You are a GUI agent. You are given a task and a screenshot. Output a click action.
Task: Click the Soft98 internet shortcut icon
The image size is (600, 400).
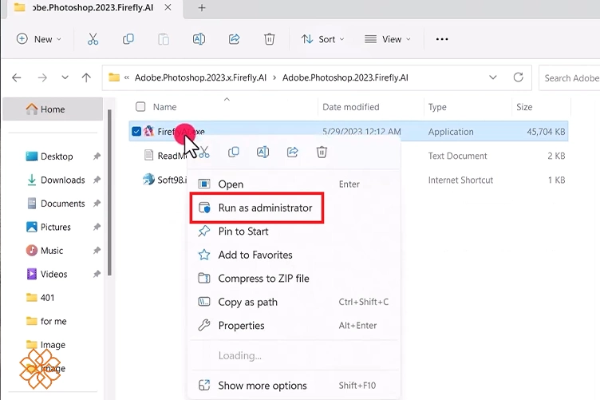149,179
